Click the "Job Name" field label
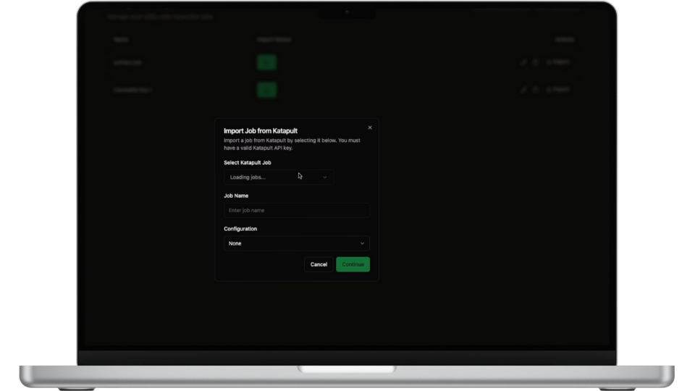This screenshot has width=695, height=391. [x=236, y=195]
